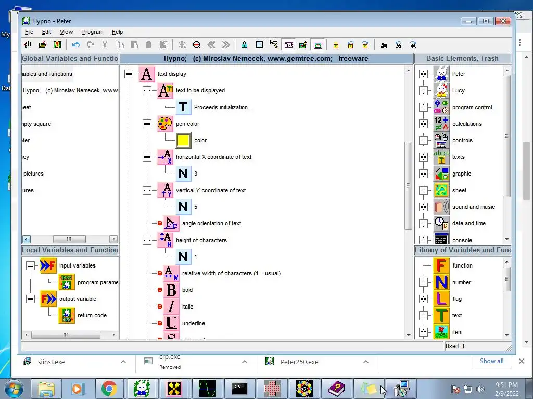Collapse the horizontal X coordinate node
Screen dimensions: 533x399
click(147, 157)
